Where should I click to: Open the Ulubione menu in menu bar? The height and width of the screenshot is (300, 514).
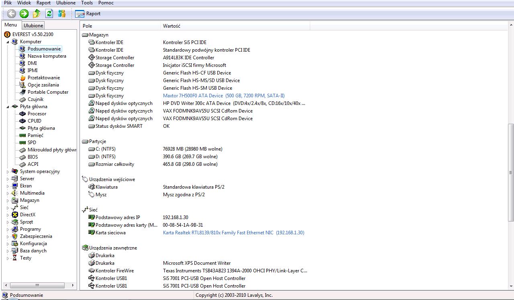coord(66,3)
